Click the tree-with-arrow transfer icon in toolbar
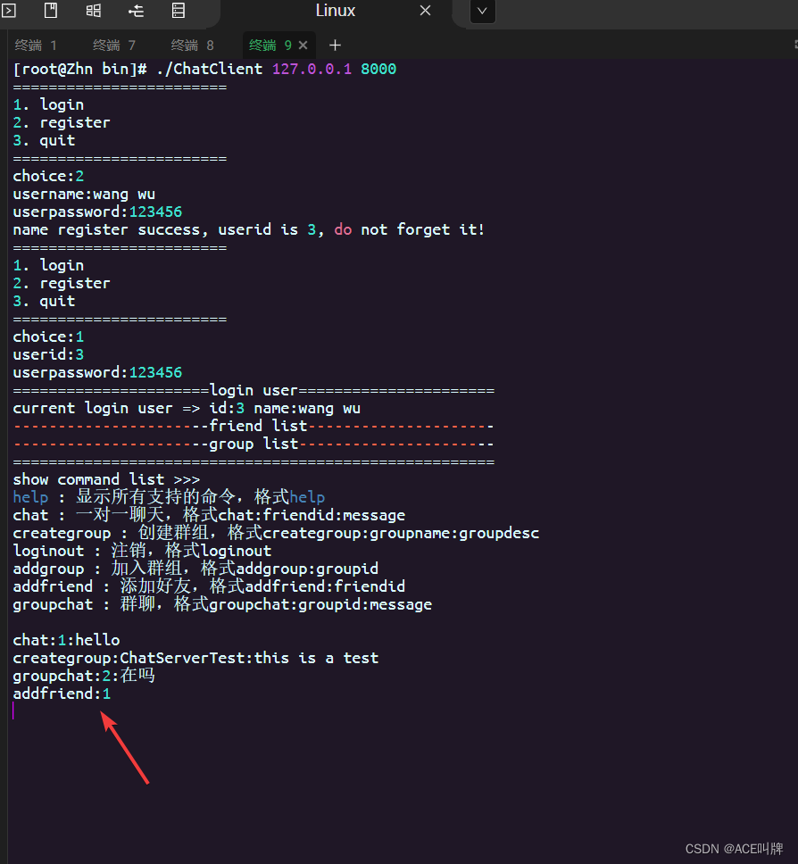 pyautogui.click(x=136, y=11)
